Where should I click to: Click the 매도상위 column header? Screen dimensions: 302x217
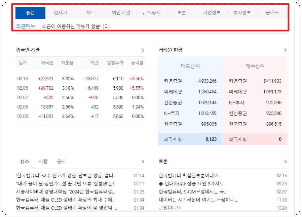click(190, 67)
